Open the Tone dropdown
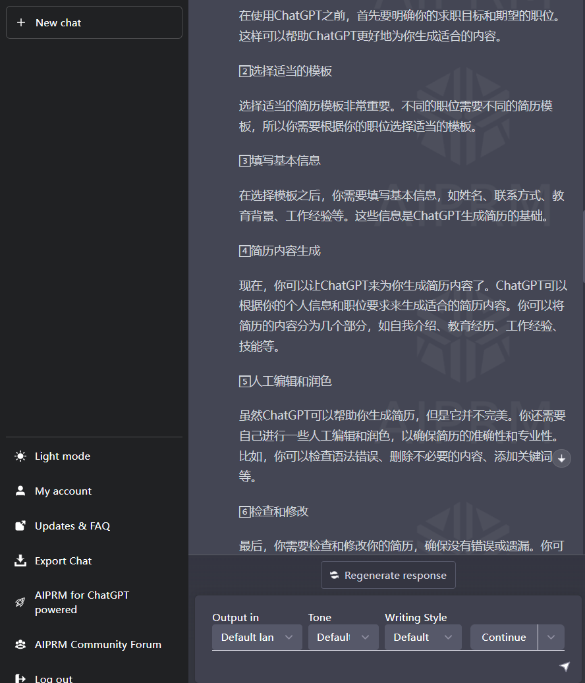The width and height of the screenshot is (585, 683). [343, 637]
